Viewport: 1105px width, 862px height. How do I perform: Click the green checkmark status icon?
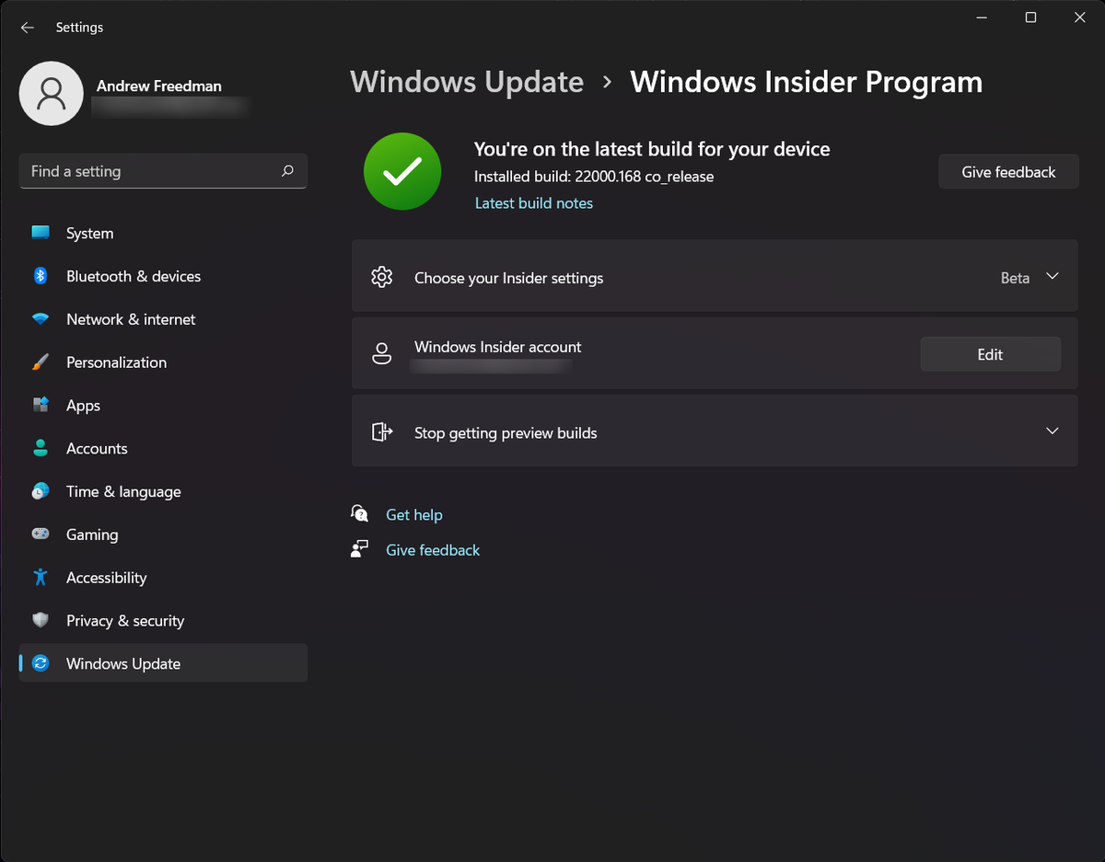(402, 171)
